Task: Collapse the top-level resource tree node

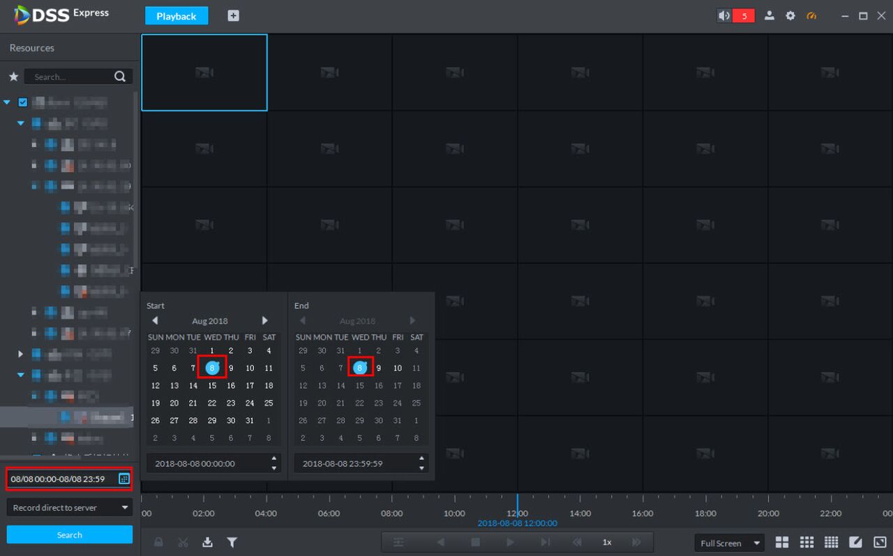Action: tap(7, 102)
